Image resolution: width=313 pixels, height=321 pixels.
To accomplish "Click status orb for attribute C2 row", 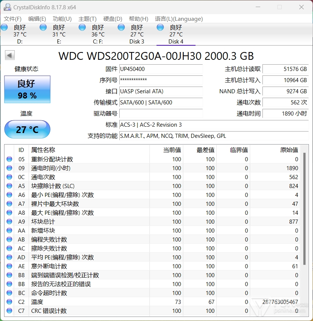I will click(x=9, y=302).
